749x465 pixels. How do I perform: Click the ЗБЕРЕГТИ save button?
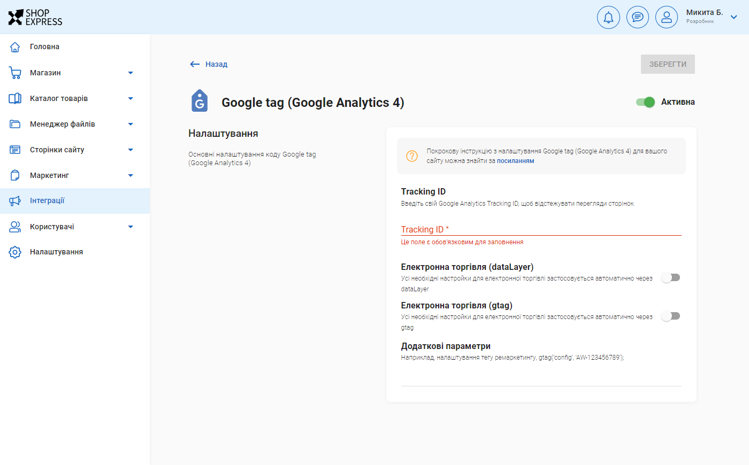668,64
